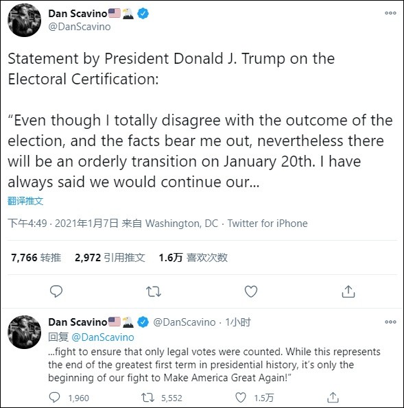Viewport: 404px width, 408px height.
Task: Like the reply tweet showing 1.5万
Action: click(x=241, y=398)
